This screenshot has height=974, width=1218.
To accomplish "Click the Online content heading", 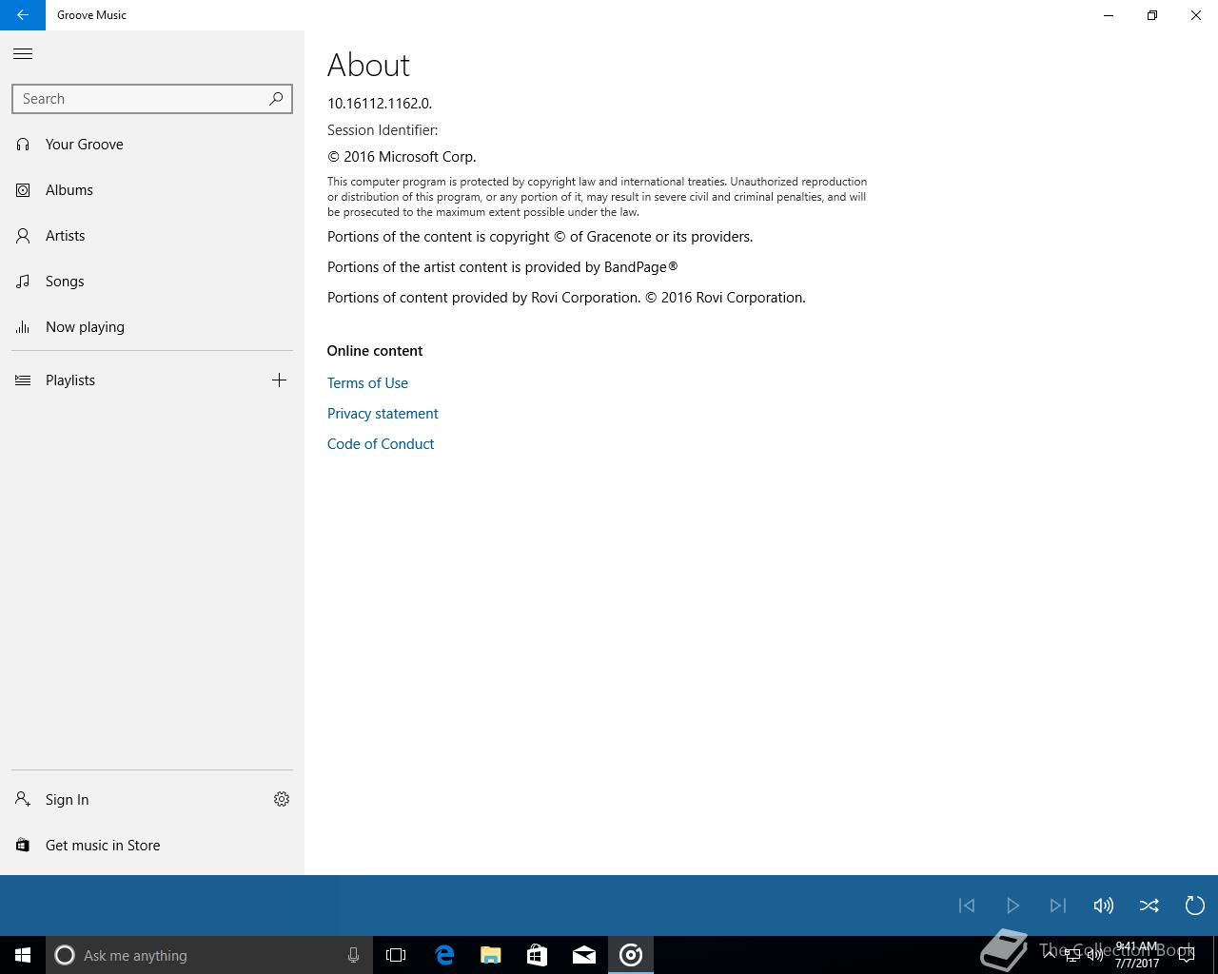I will pos(375,351).
